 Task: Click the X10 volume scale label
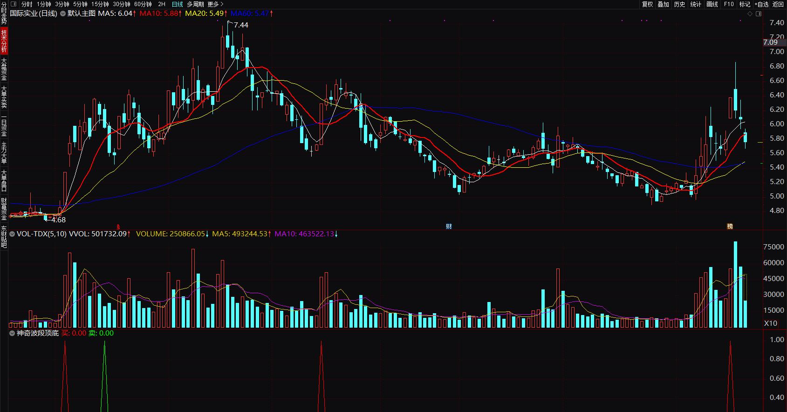pos(771,323)
